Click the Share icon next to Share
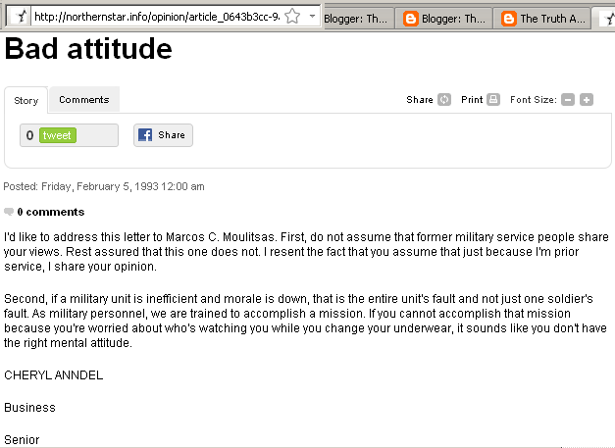This screenshot has height=448, width=615. (444, 100)
